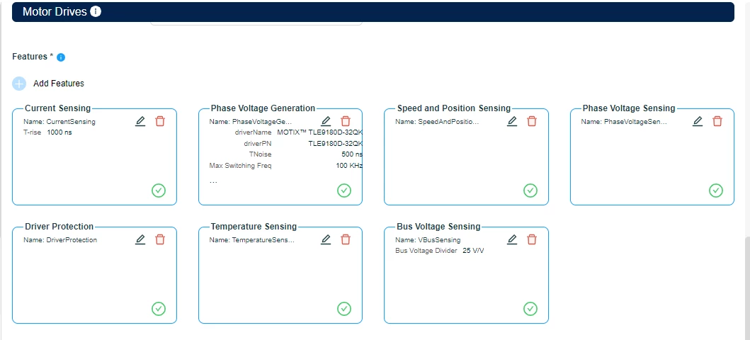Edit the Speed and Position Sensing feature
This screenshot has height=340, width=750.
pyautogui.click(x=512, y=121)
